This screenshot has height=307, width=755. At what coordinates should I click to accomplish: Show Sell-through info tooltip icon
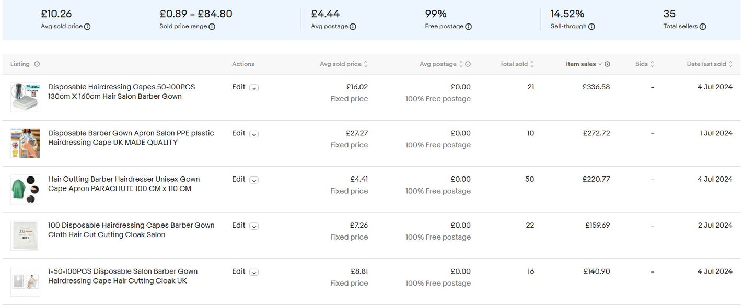[591, 27]
